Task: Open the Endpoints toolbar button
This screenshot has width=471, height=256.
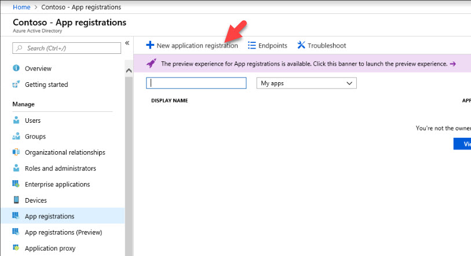Action: click(x=267, y=45)
